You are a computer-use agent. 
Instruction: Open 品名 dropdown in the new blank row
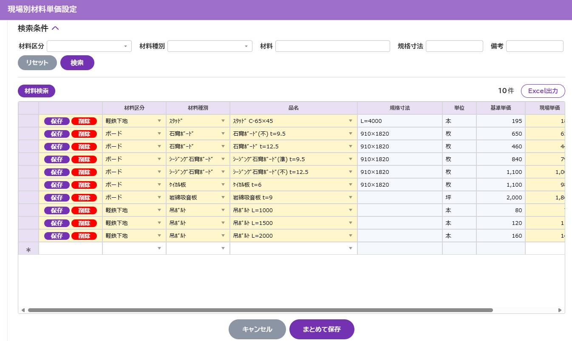351,248
